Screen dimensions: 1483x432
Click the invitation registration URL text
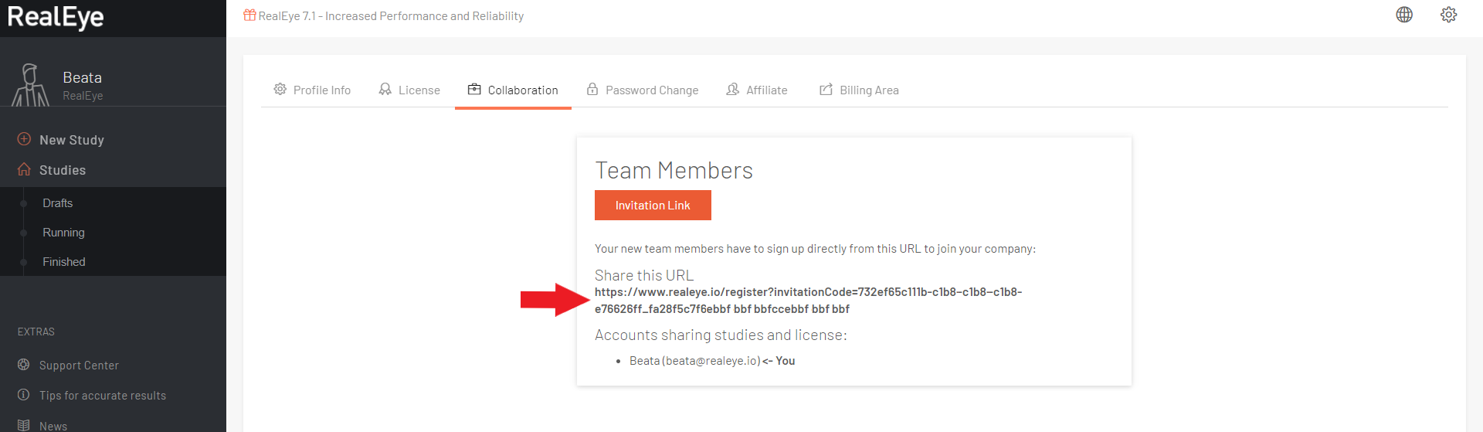tap(808, 301)
